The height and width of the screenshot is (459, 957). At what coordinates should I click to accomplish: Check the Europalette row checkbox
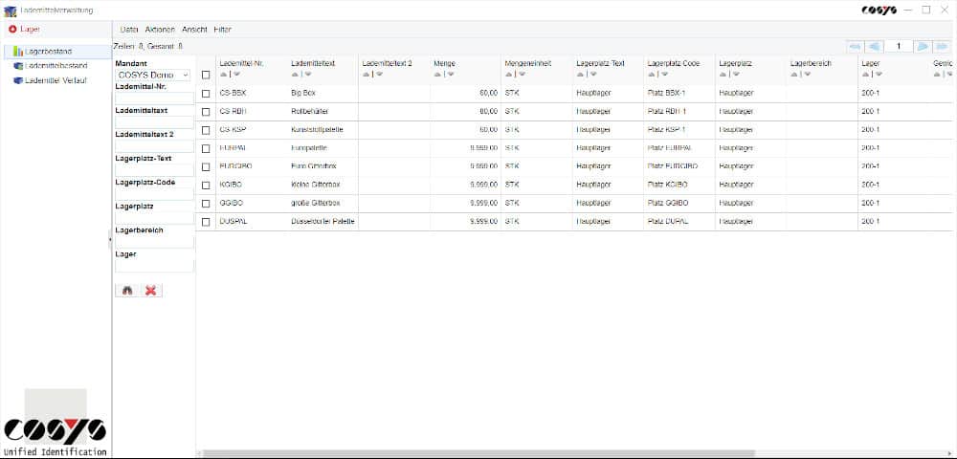tap(206, 149)
